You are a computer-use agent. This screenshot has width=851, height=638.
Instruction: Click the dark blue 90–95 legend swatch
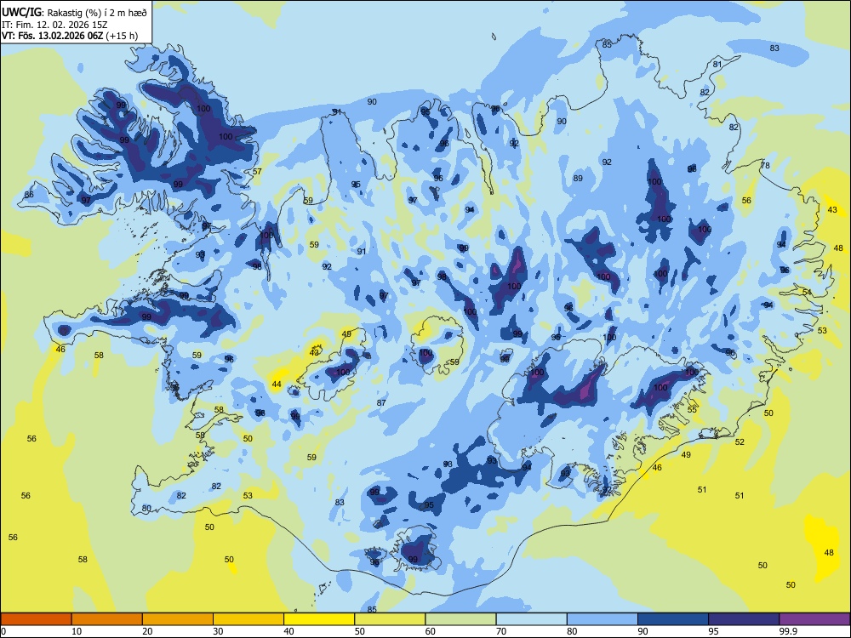pos(673,619)
